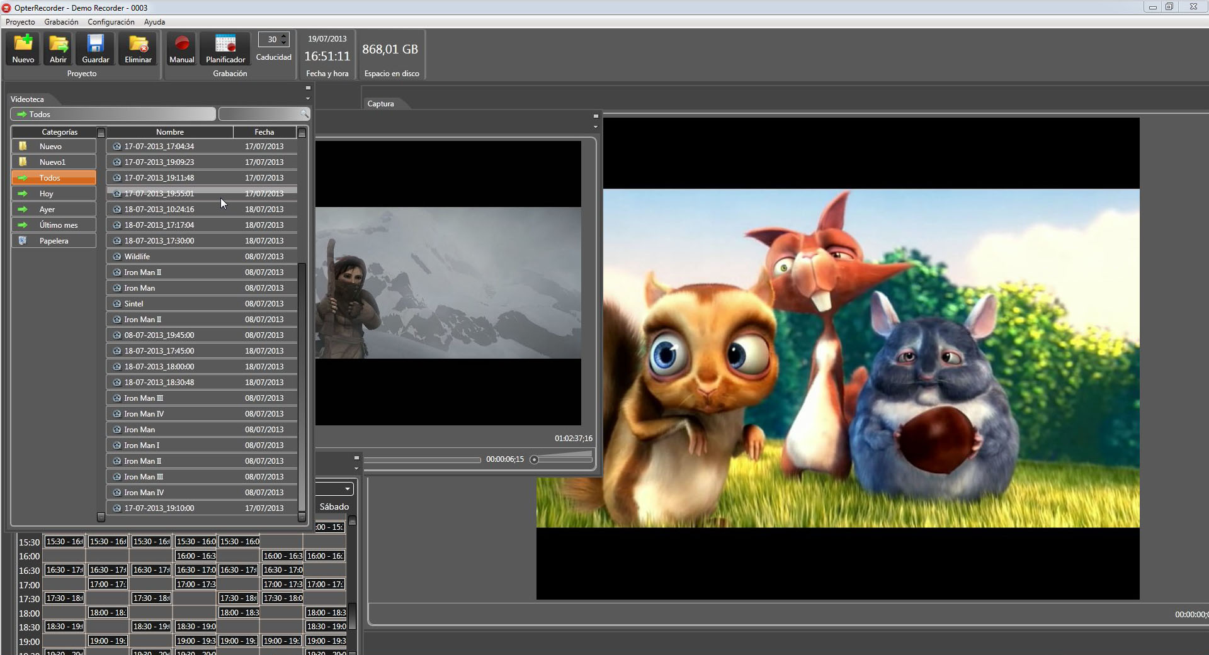Open the Grabación menu
Viewport: 1209px width, 655px height.
(x=61, y=22)
